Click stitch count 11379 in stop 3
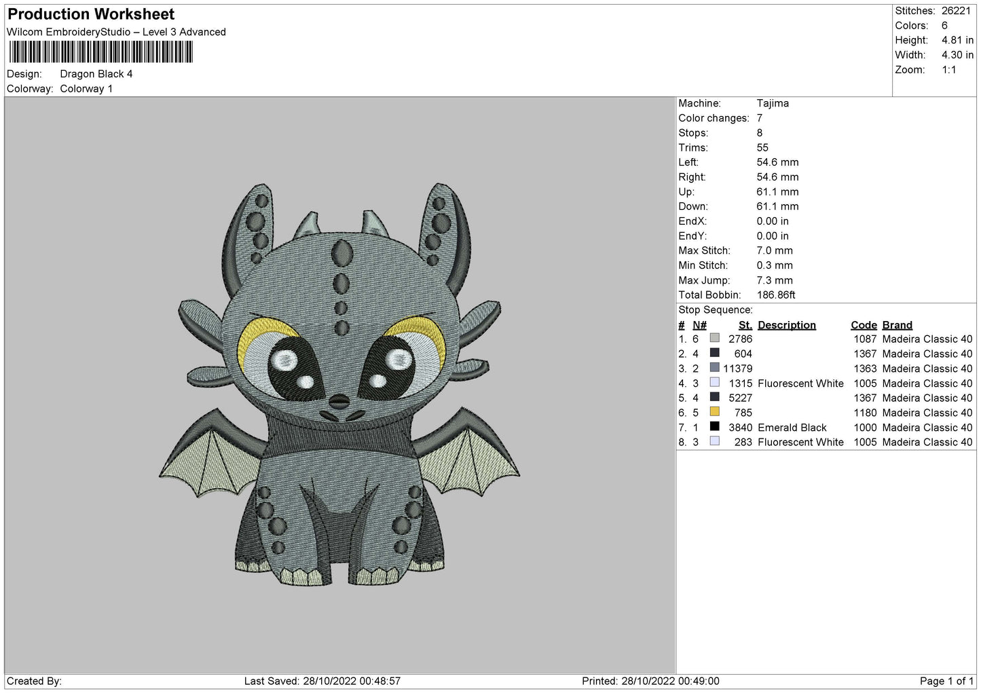 pyautogui.click(x=737, y=369)
